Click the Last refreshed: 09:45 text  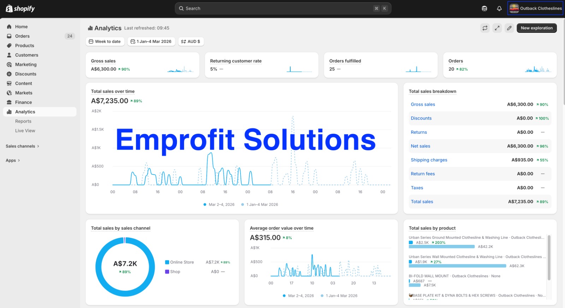coord(147,28)
